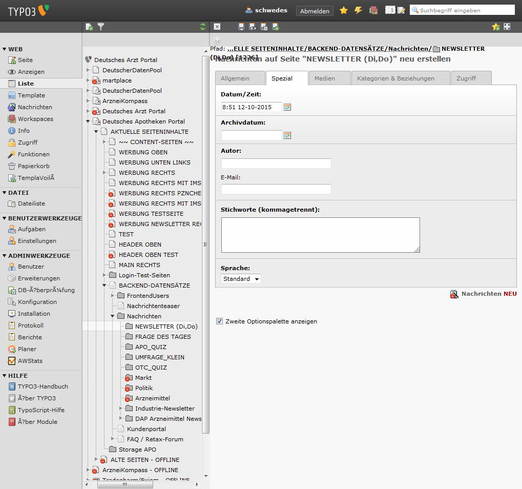Expand the FrontendUsers tree node

113,296
